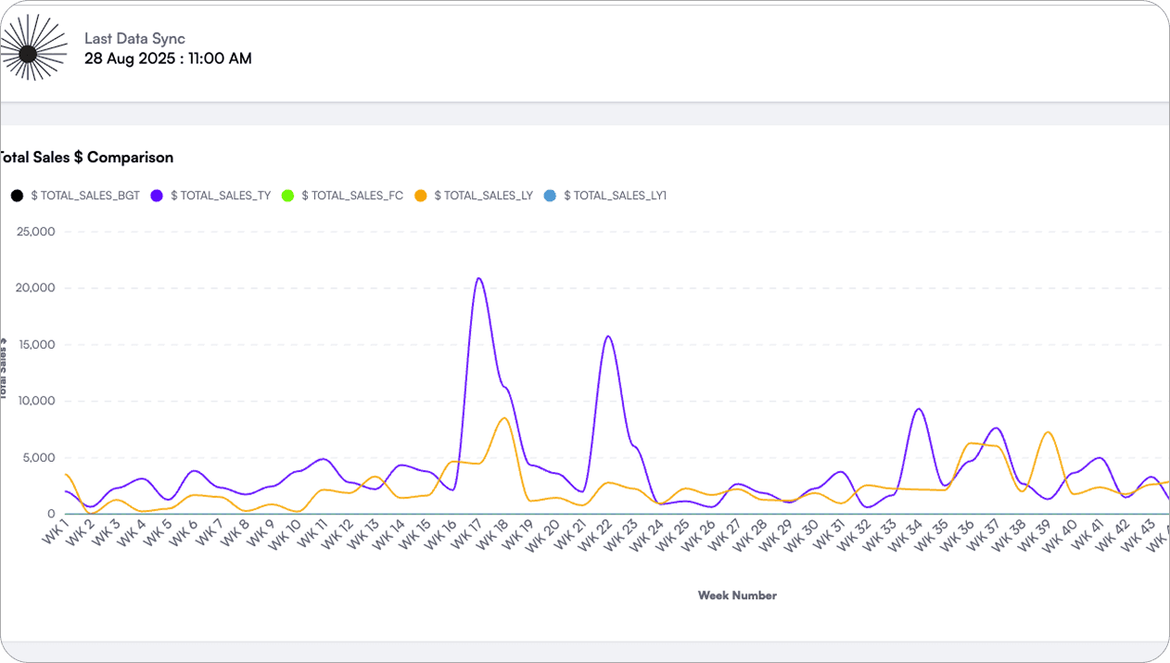Screen dimensions: 1170x663
Task: Click the orange line peak at WK 18
Action: [503, 418]
